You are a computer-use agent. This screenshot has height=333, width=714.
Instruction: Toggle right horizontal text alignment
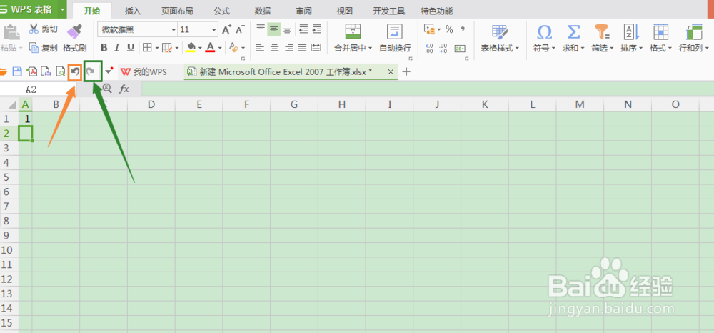[x=288, y=47]
